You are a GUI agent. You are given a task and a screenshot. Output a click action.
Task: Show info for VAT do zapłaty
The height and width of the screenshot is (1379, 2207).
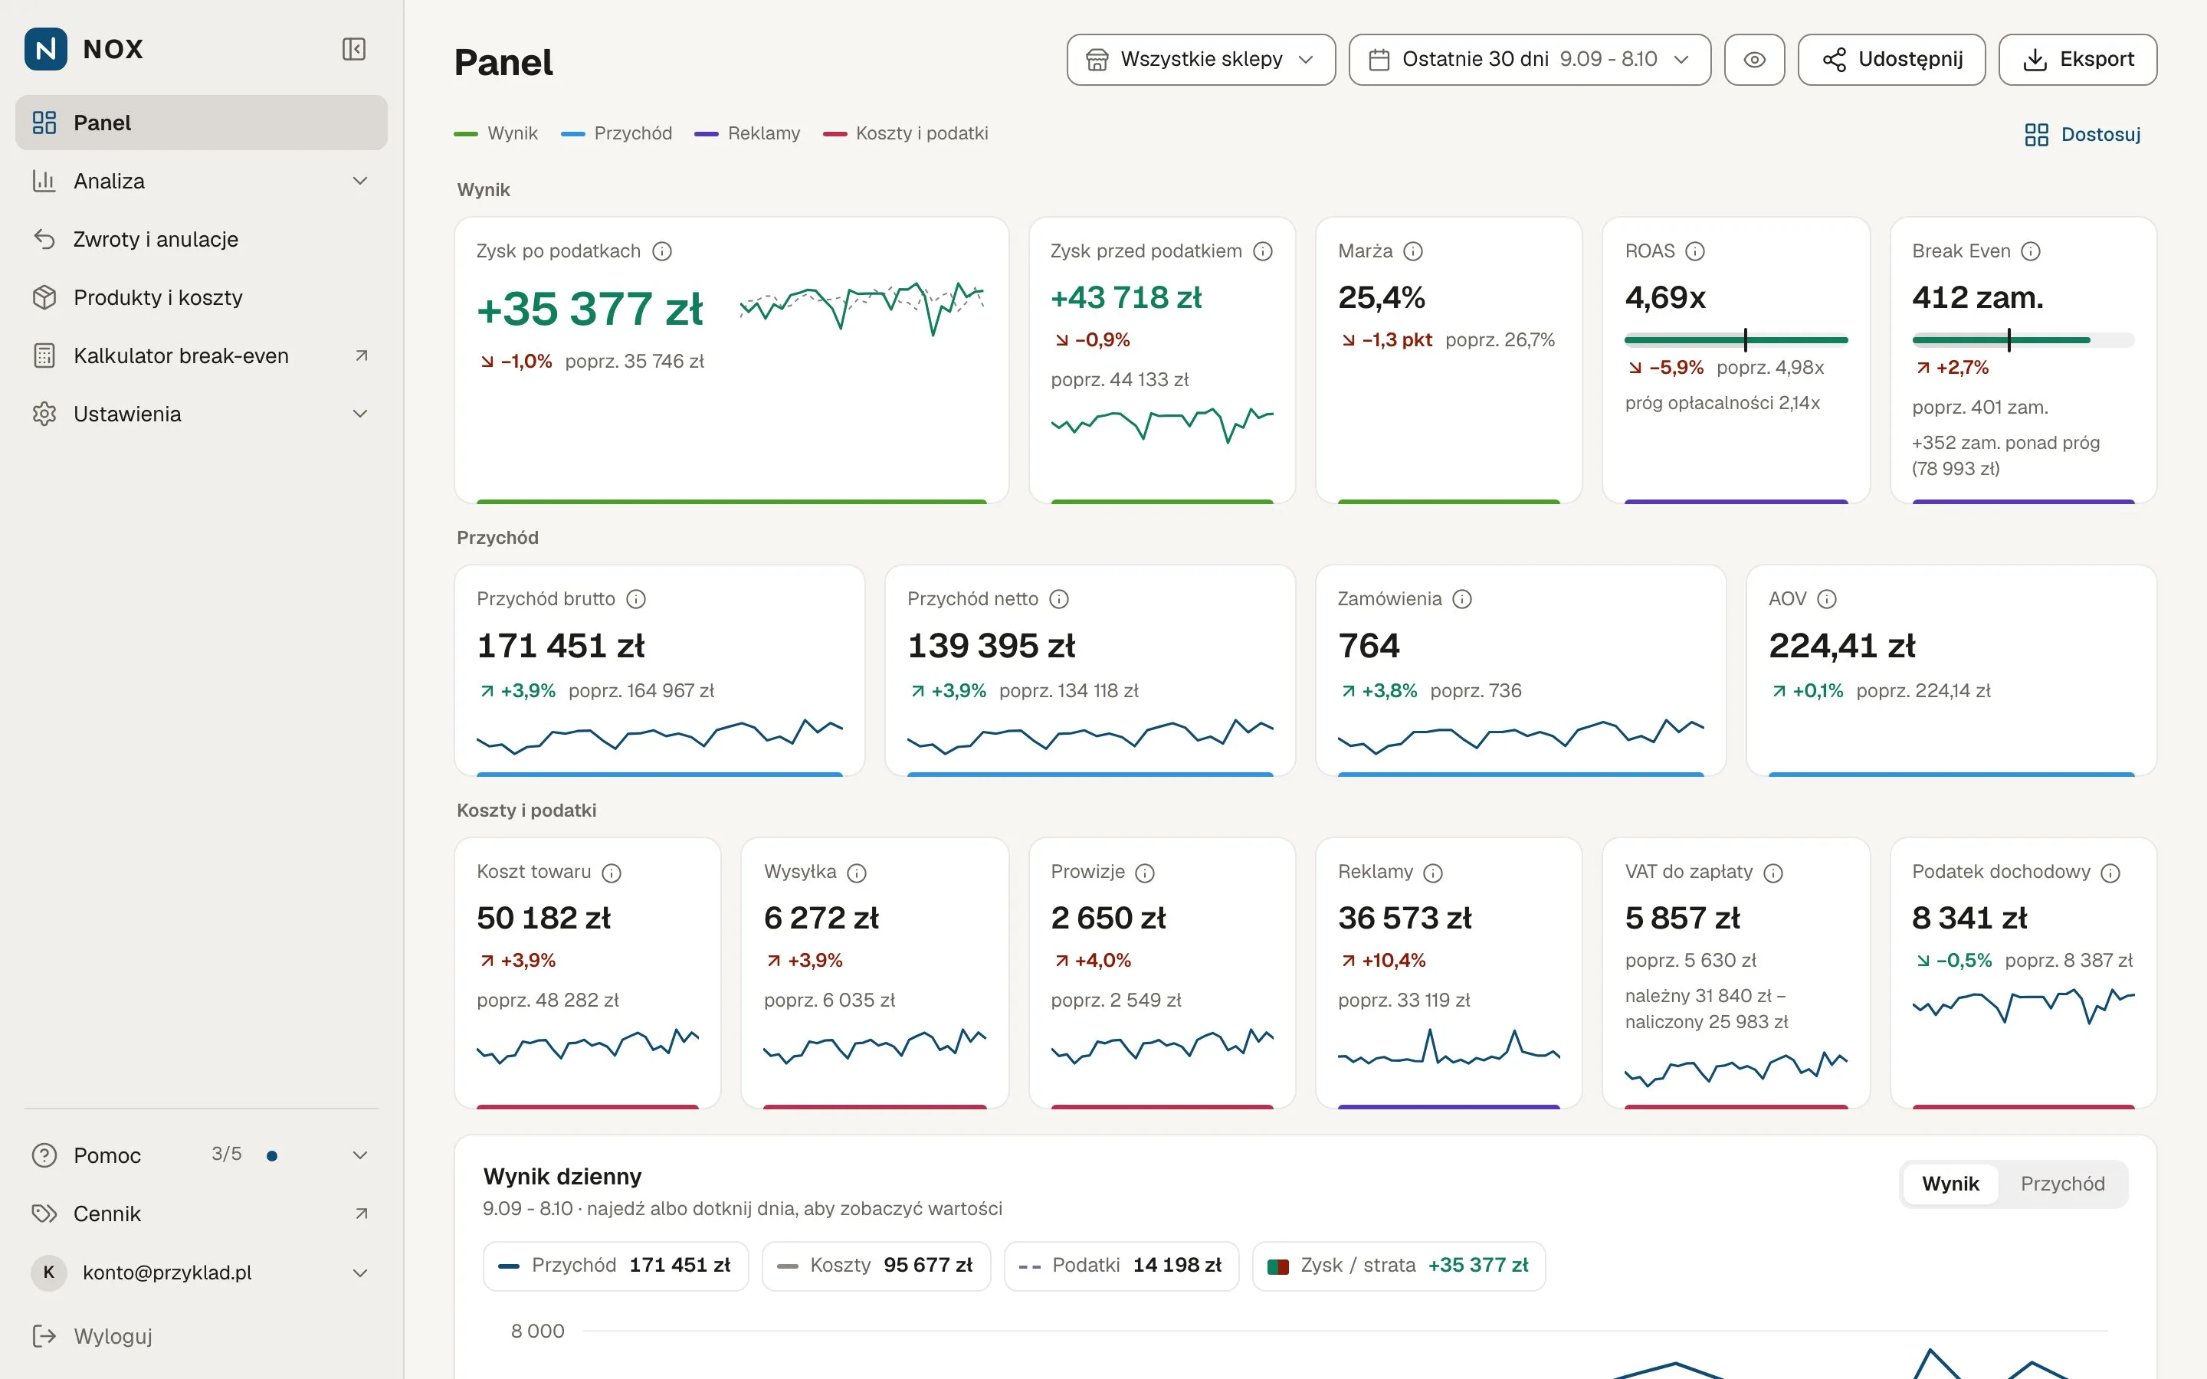[x=1773, y=873]
